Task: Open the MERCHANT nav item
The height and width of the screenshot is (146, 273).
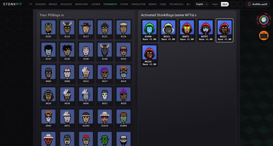Action: tap(81, 4)
